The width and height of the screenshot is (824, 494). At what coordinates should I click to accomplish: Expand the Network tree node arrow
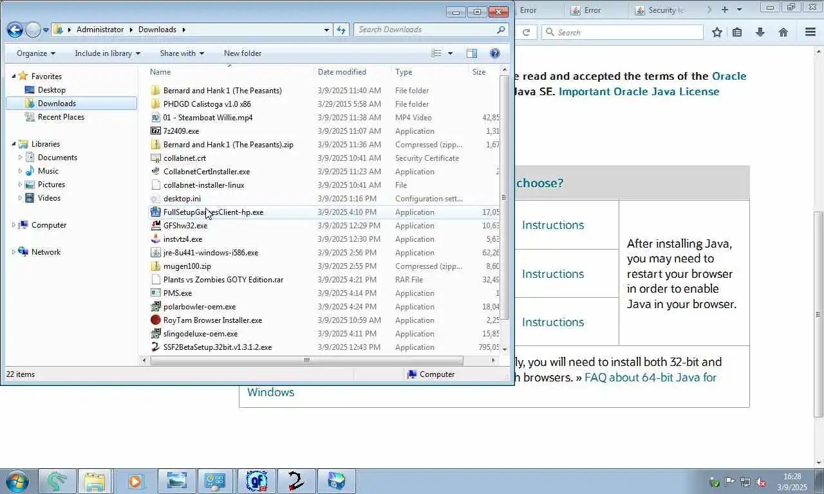14,252
